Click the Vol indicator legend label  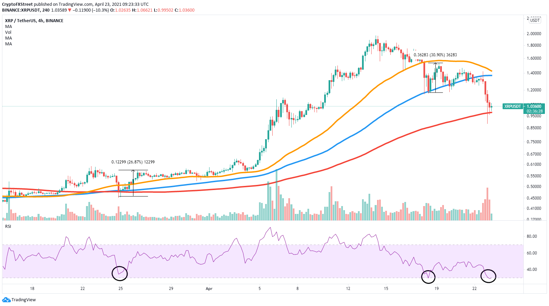[8, 32]
